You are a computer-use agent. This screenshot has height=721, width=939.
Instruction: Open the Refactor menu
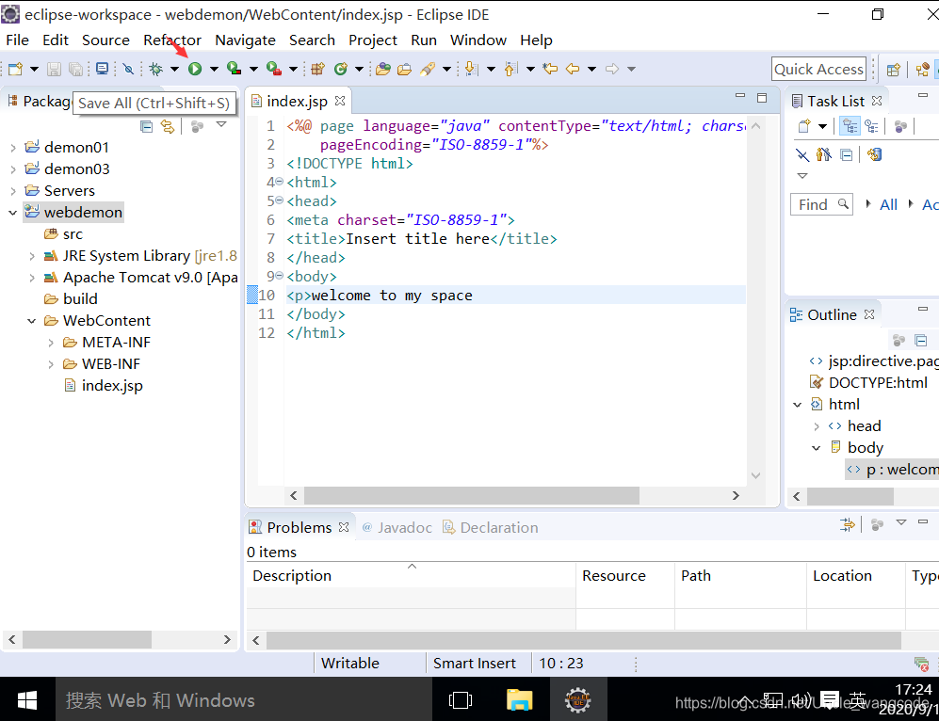(x=171, y=40)
